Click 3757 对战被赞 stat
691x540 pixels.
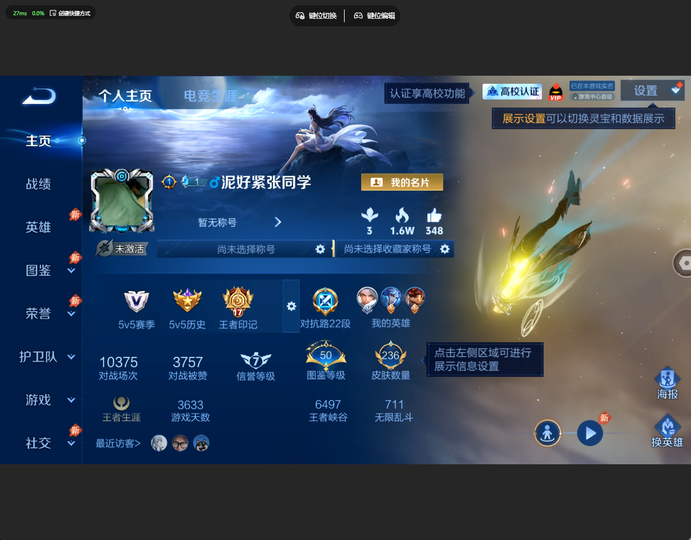[x=188, y=368]
